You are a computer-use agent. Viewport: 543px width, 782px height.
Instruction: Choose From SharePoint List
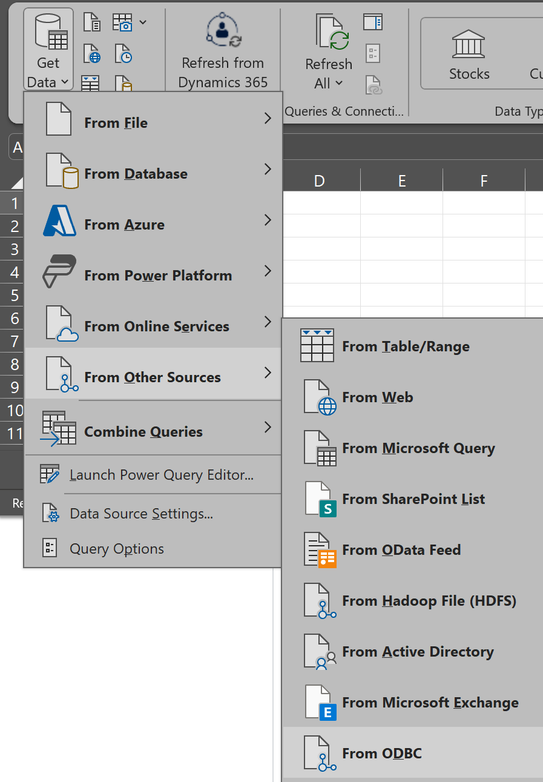coord(413,499)
